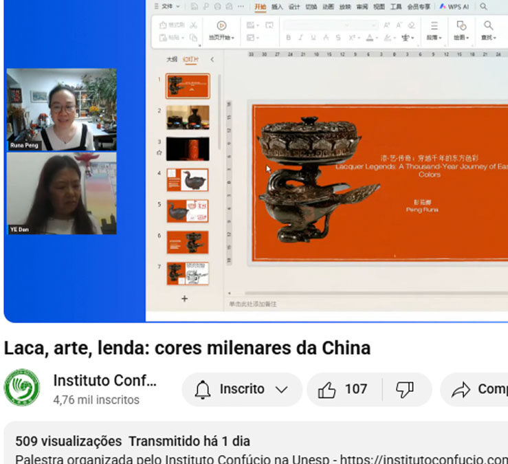
Task: Switch to the outline view tab
Action: (172, 60)
